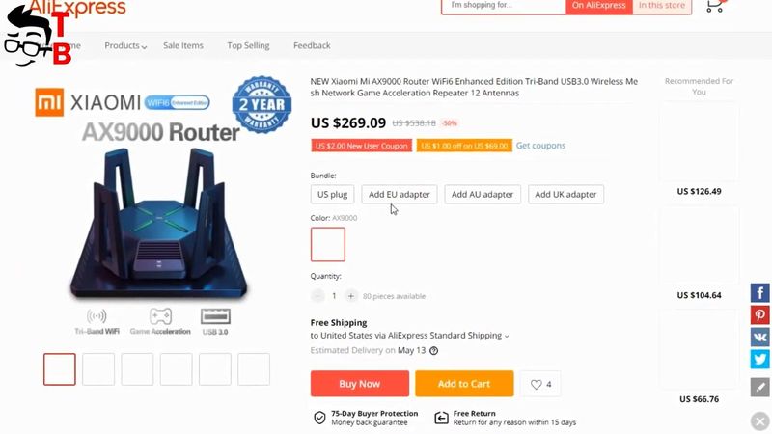772x434 pixels.
Task: Expand the AliExpress Standard Shipping options
Action: 506,336
